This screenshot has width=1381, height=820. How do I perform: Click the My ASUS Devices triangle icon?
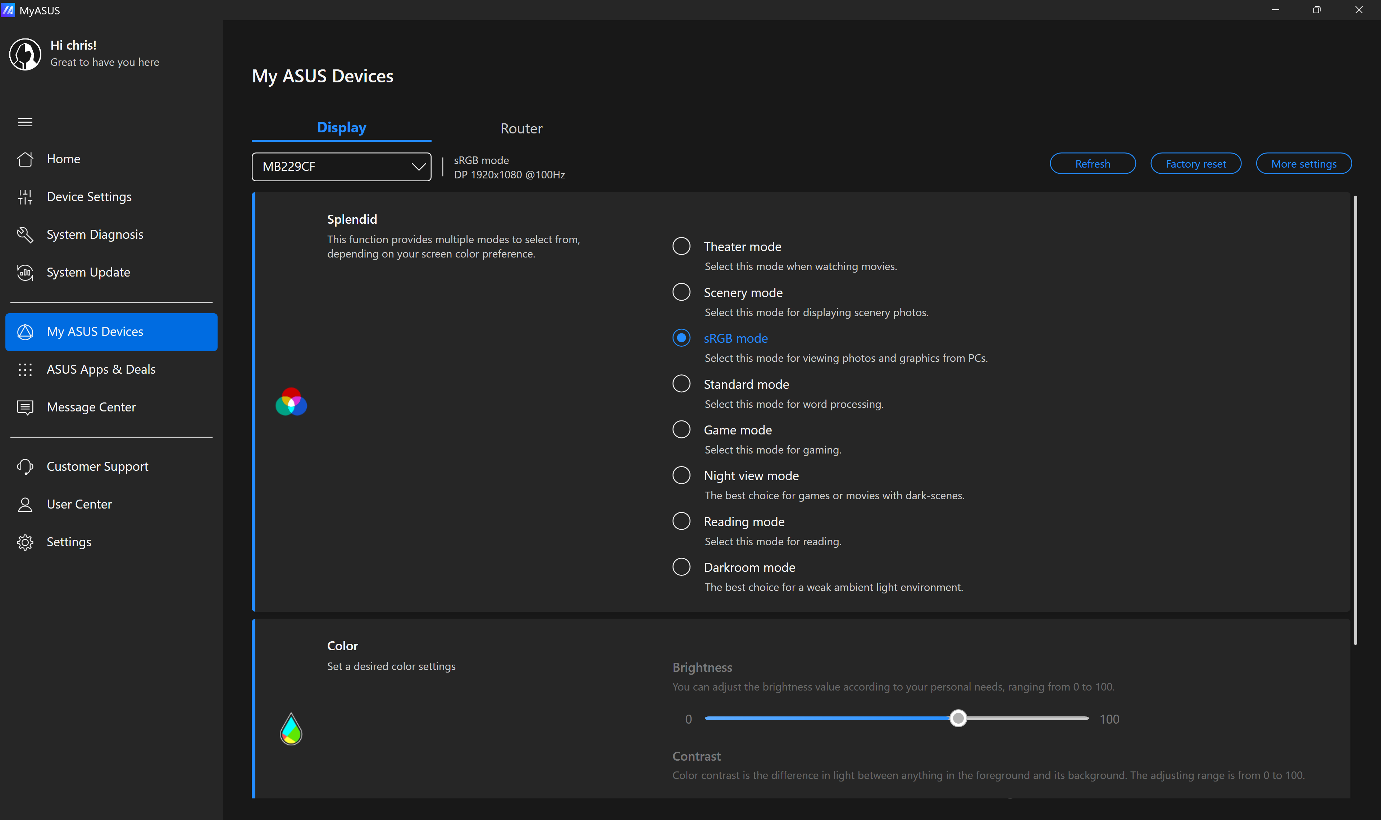[x=25, y=332]
